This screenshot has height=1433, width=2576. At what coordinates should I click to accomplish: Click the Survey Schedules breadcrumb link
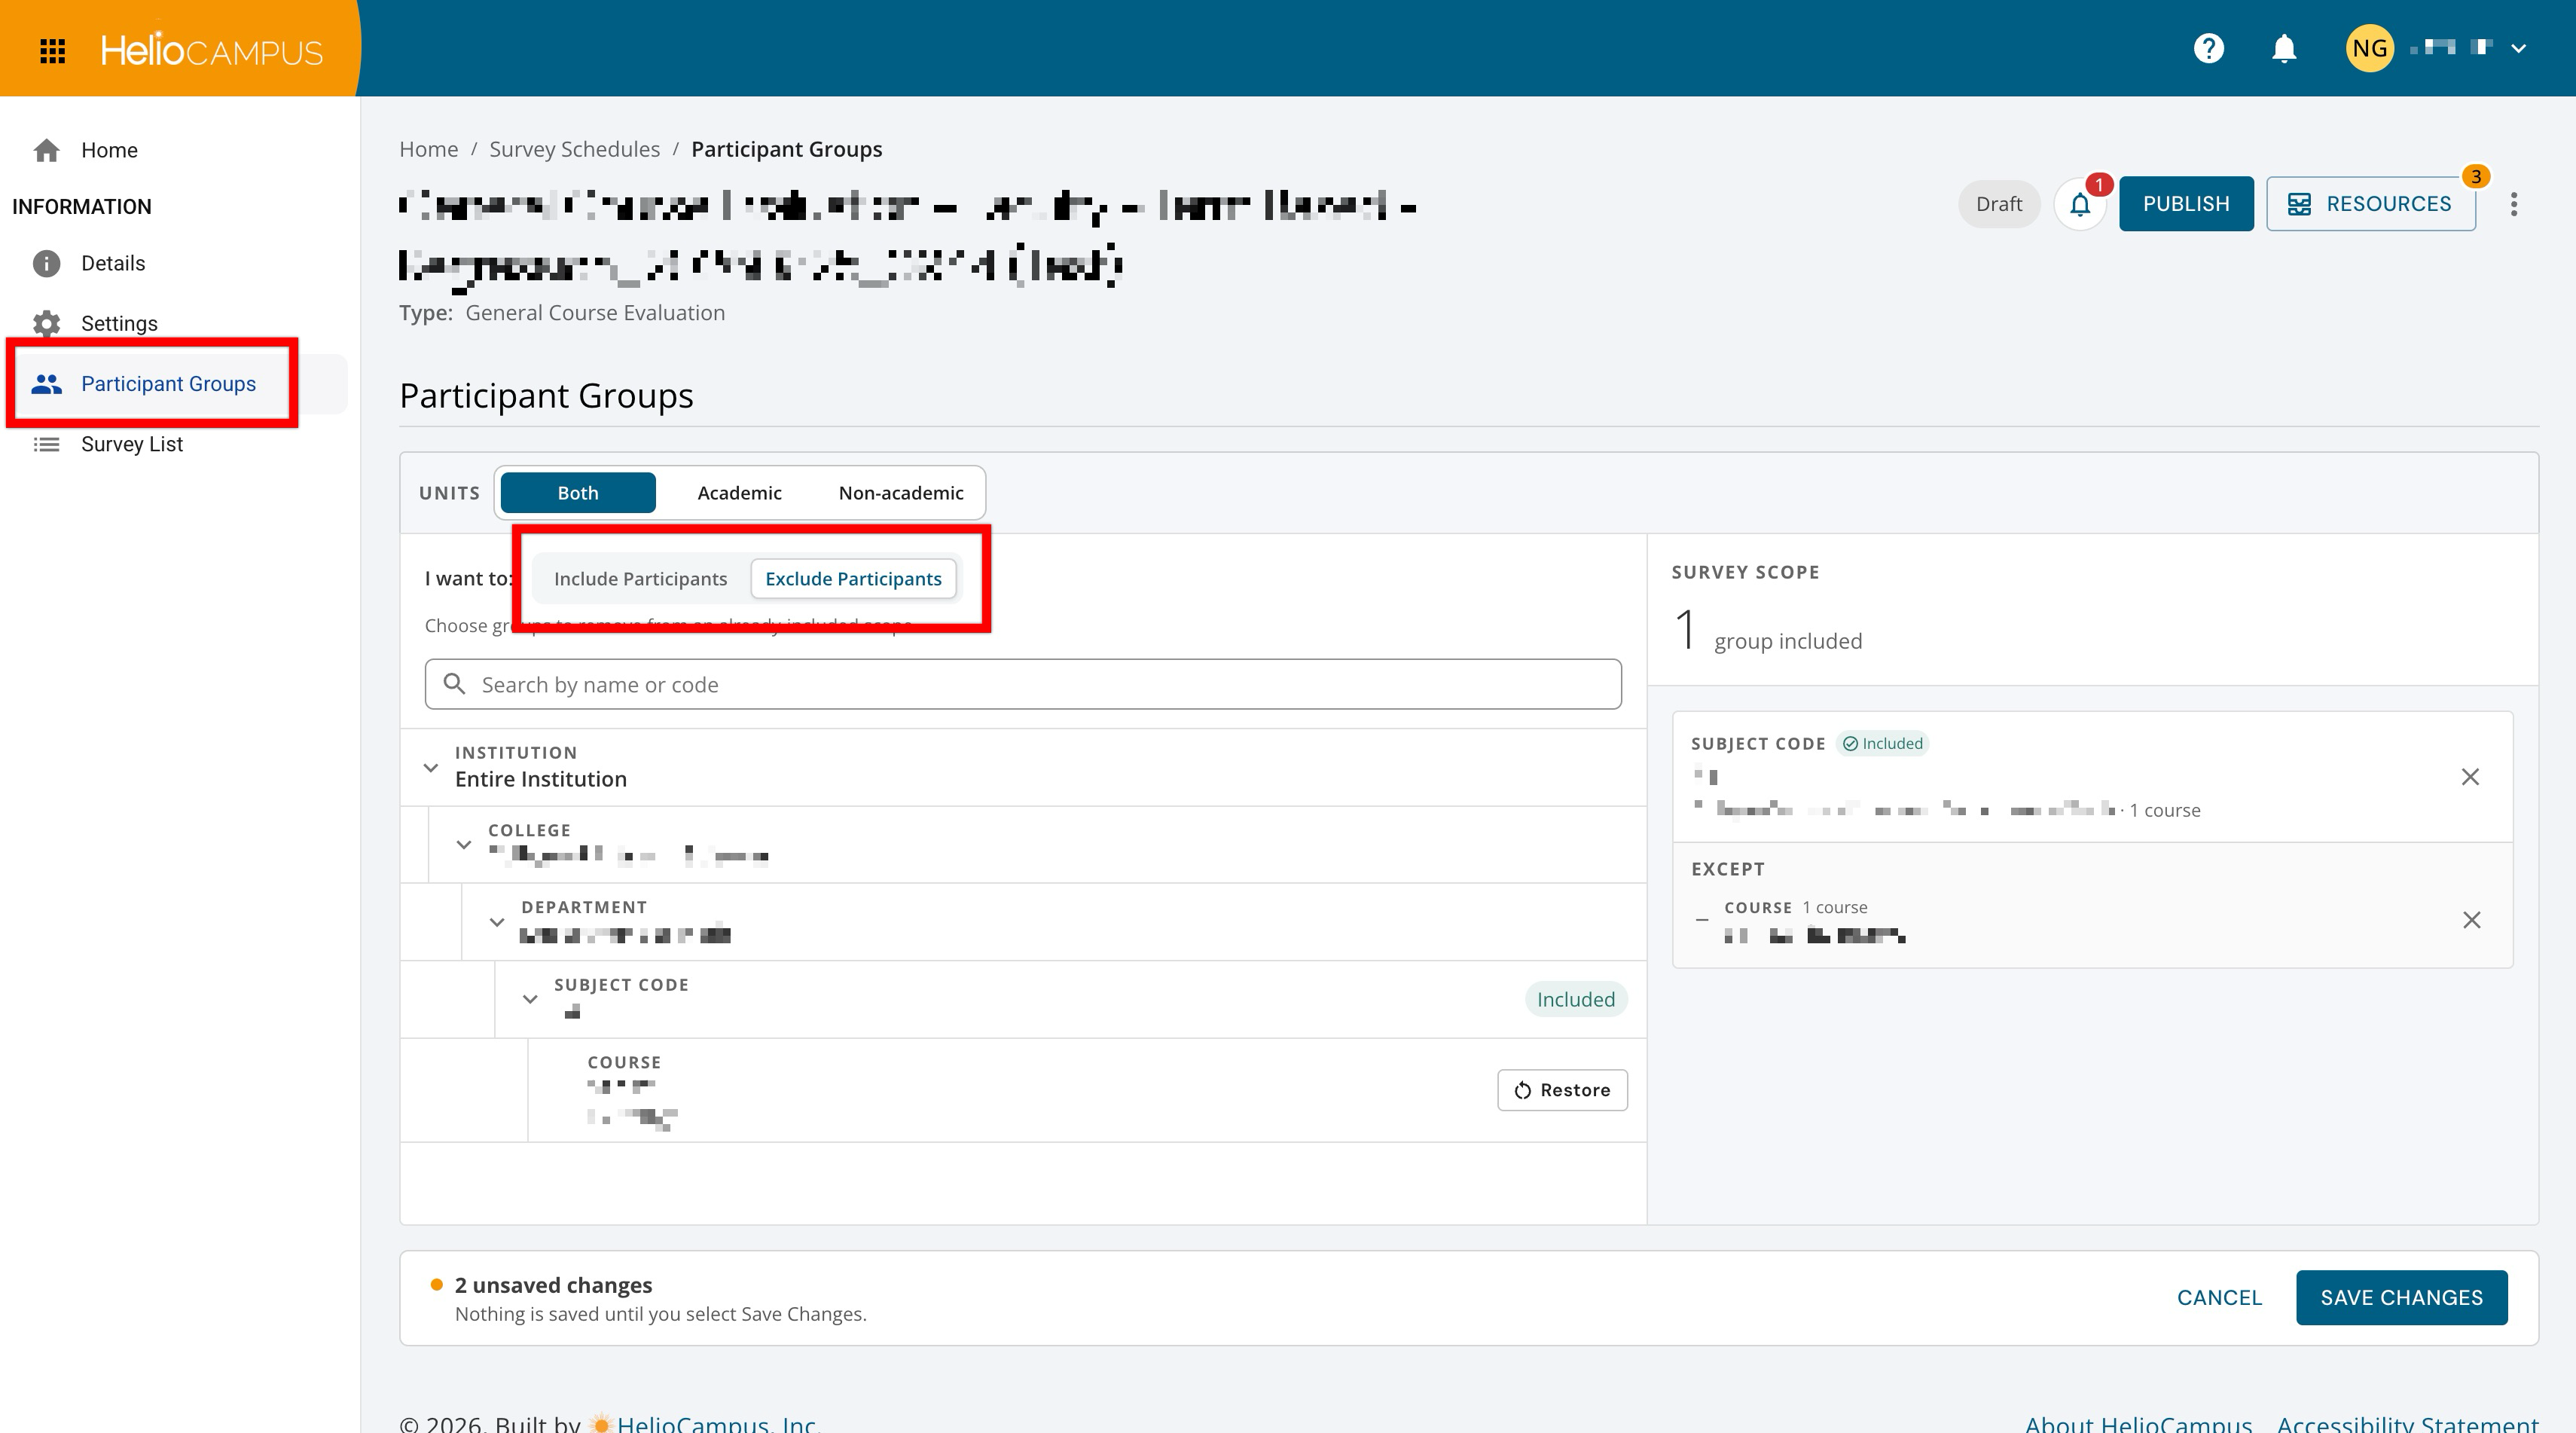[574, 149]
